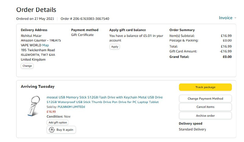Click the Grand Total amount
244x142 pixels.
227,57
